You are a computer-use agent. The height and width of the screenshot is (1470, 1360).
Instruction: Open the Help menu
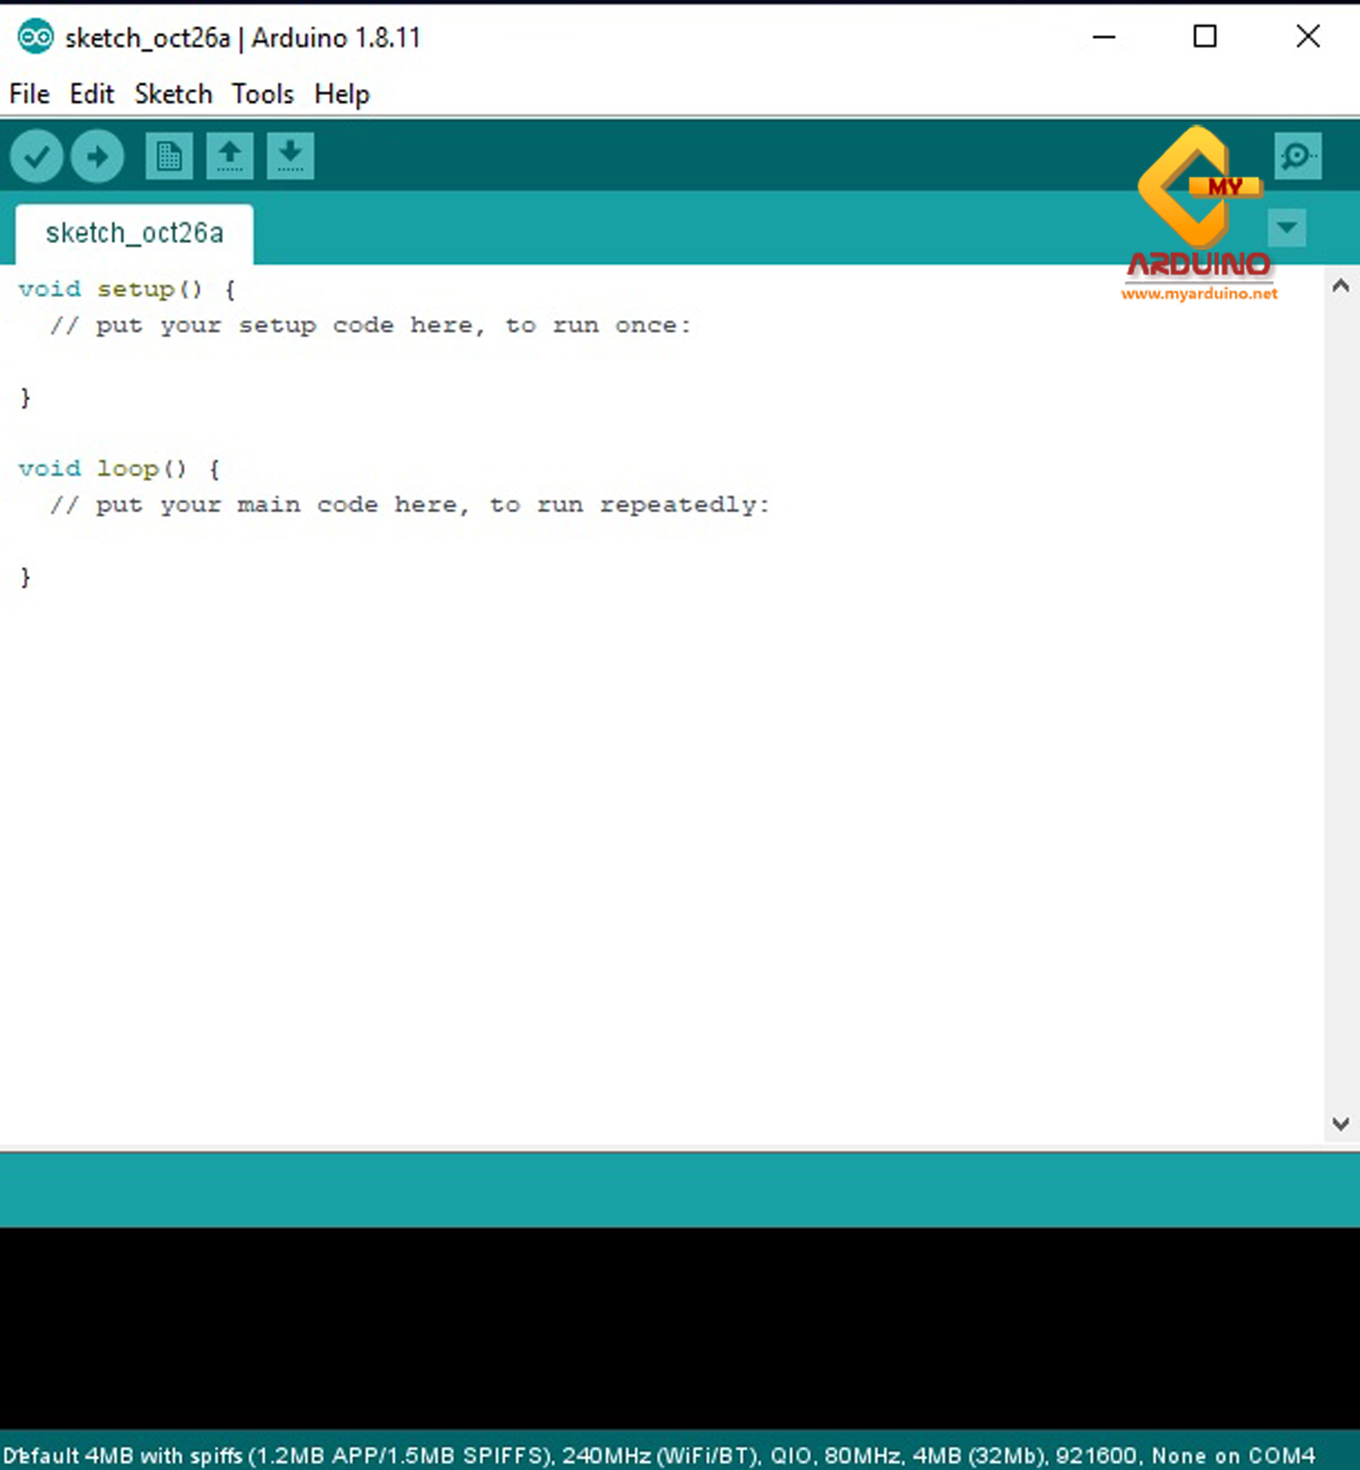coord(342,94)
